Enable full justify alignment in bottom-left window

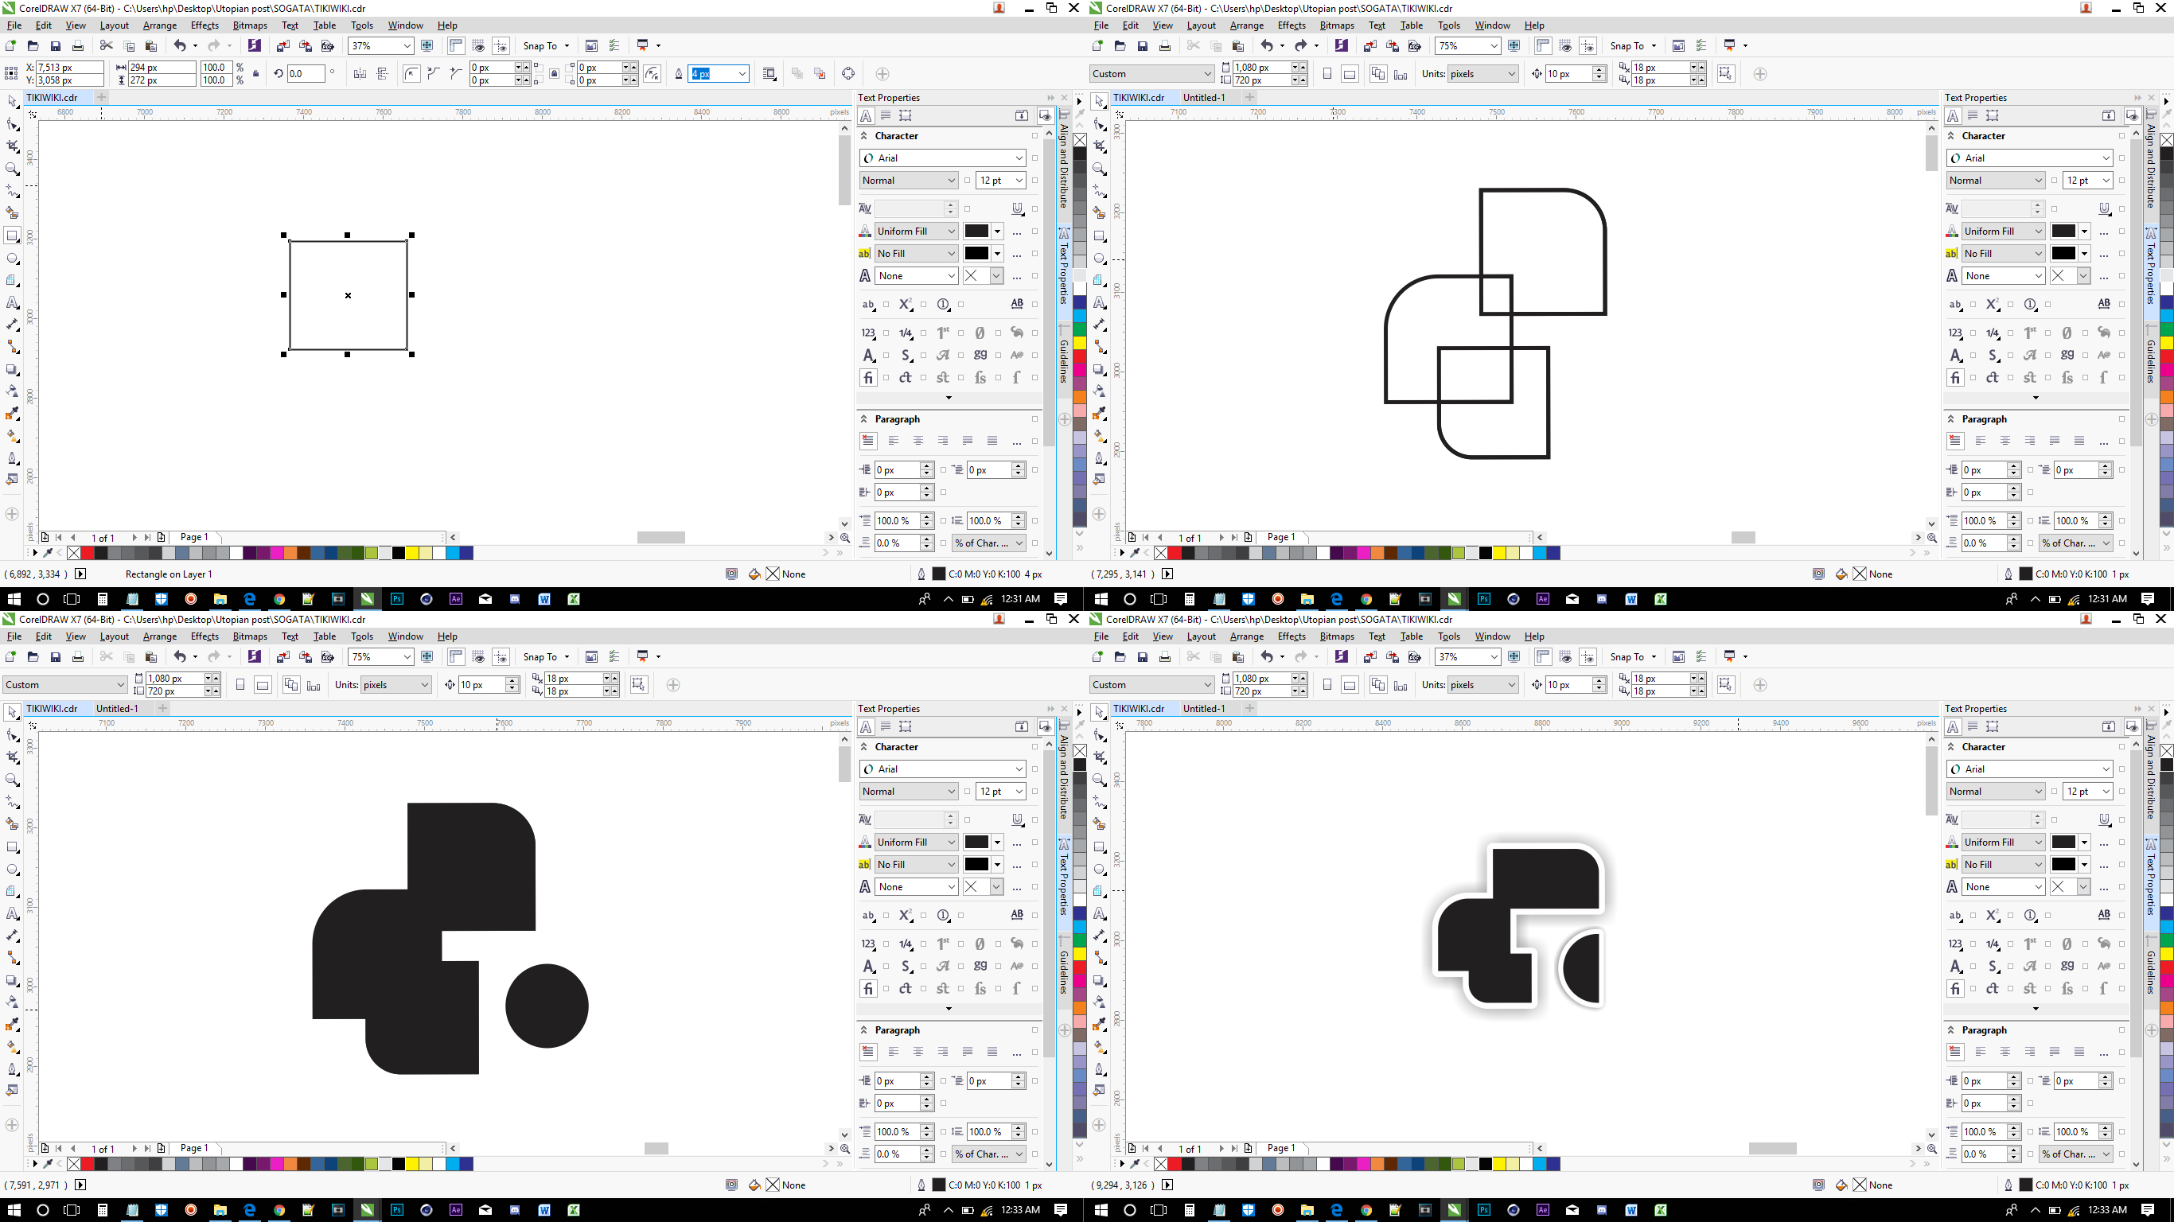pos(968,1052)
